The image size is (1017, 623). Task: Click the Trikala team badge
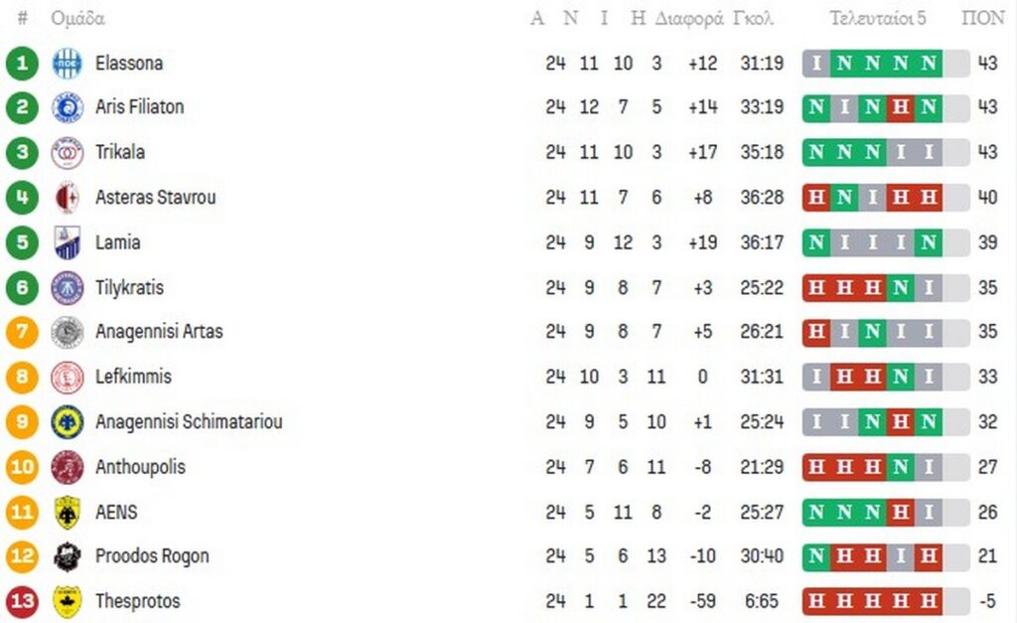point(68,153)
